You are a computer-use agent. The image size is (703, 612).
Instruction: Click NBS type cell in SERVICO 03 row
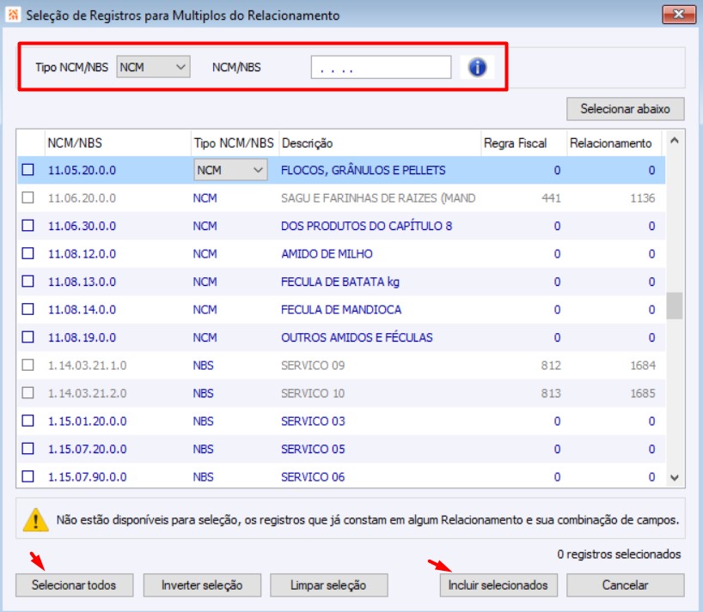pyautogui.click(x=203, y=421)
